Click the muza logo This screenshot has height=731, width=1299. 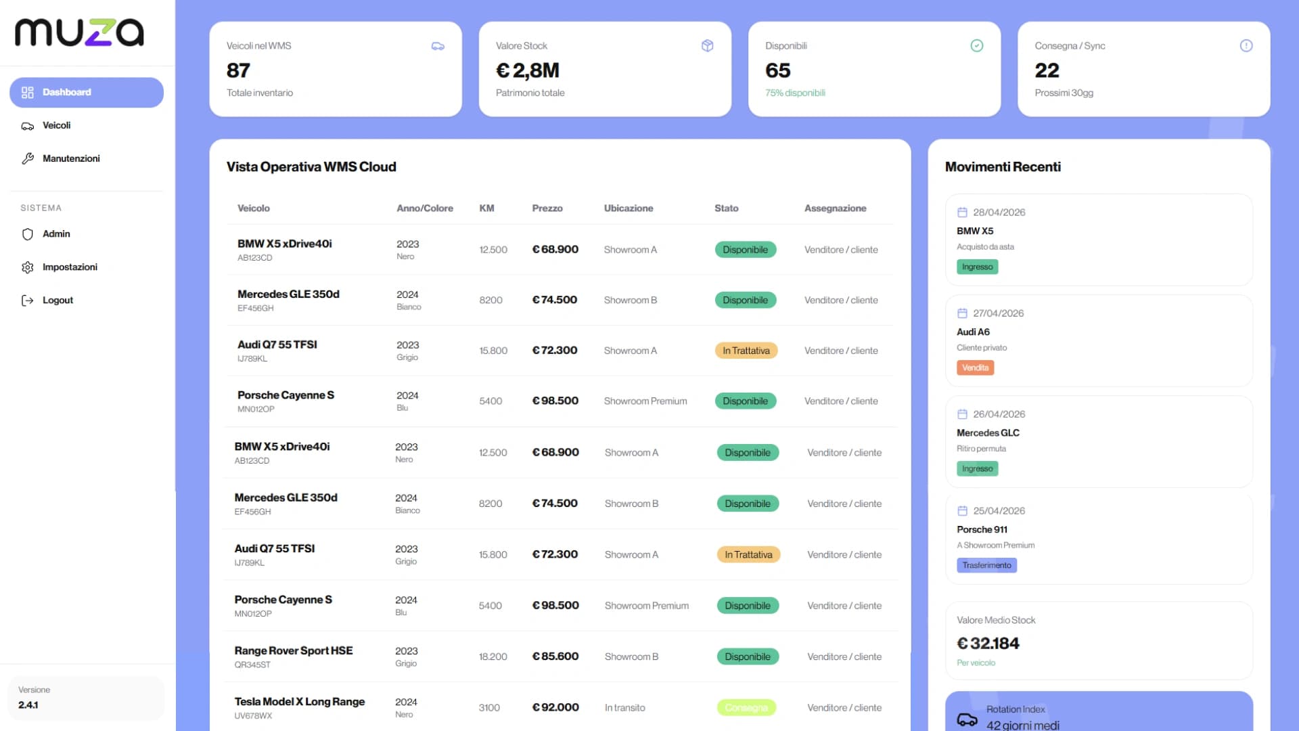79,32
